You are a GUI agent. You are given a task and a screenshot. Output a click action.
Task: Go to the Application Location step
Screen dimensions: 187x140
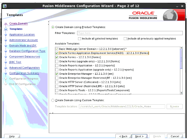click(x=22, y=35)
